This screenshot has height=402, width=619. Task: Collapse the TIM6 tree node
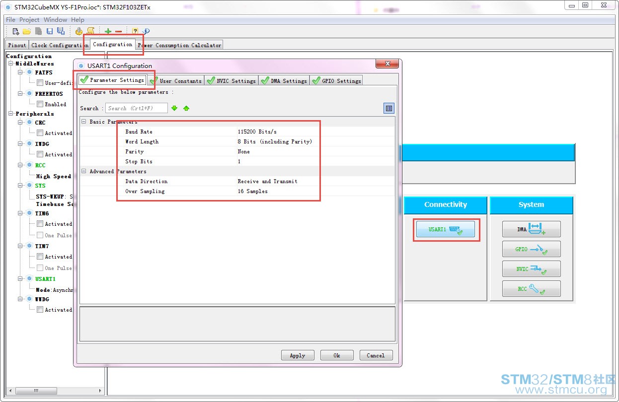click(x=21, y=213)
